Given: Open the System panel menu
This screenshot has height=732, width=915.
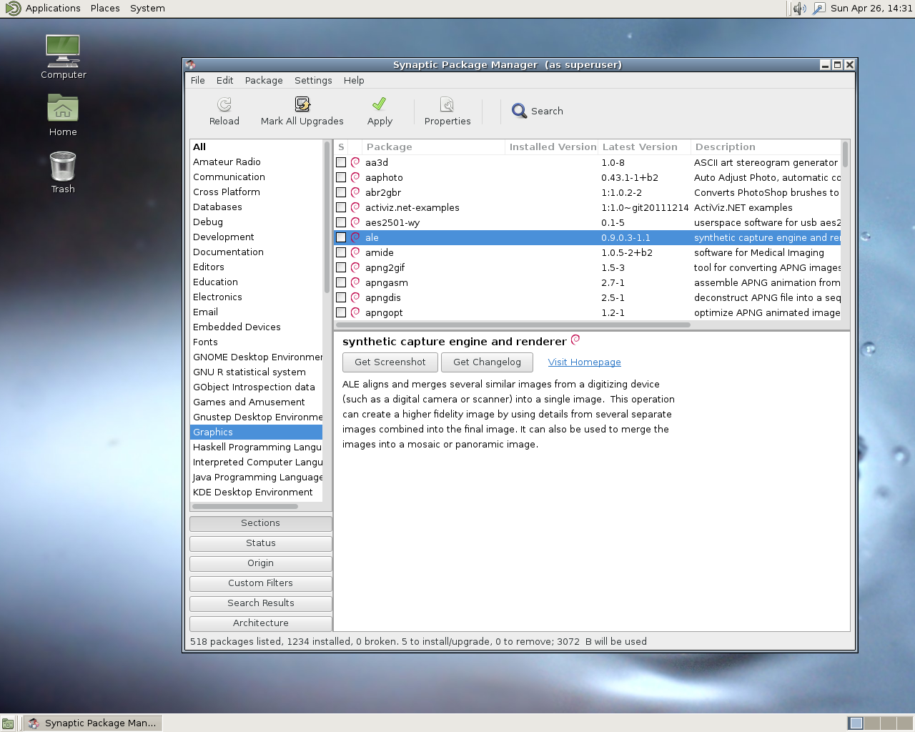Looking at the screenshot, I should pos(147,9).
